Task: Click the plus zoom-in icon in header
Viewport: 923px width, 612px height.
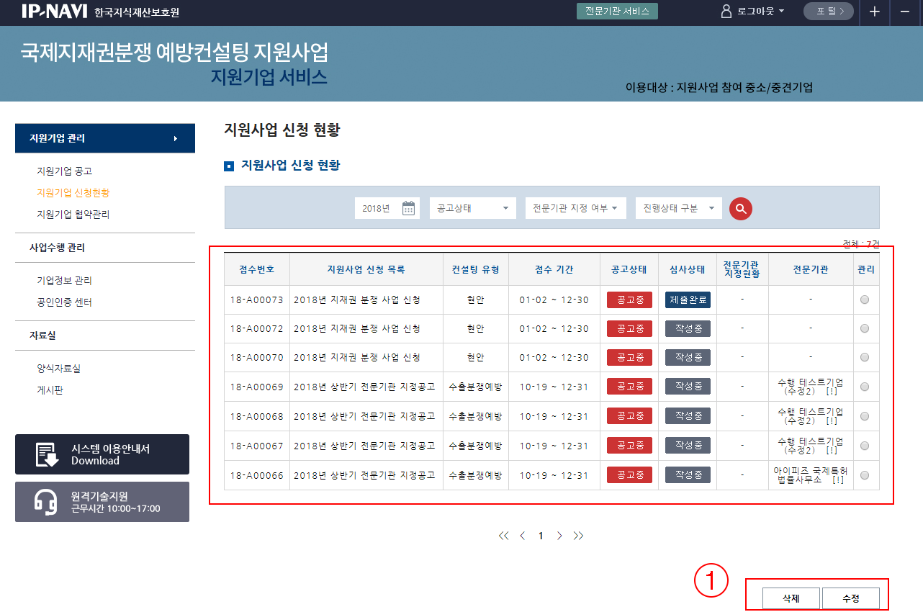Action: click(x=874, y=12)
